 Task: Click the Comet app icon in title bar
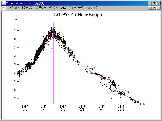pyautogui.click(x=3, y=3)
